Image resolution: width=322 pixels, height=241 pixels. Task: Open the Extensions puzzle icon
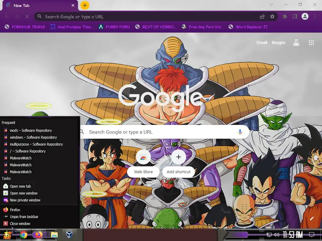285,16
